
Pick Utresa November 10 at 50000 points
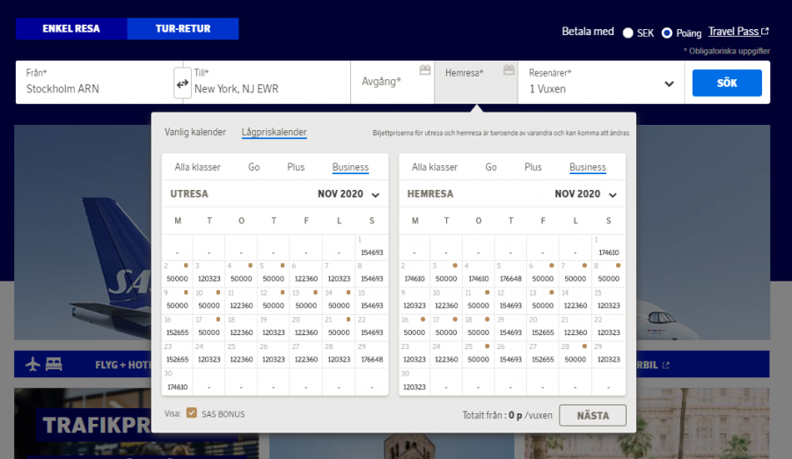pos(209,301)
